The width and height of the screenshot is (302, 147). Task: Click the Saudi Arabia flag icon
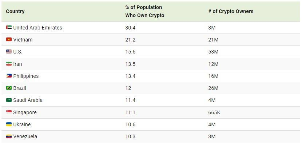point(9,100)
